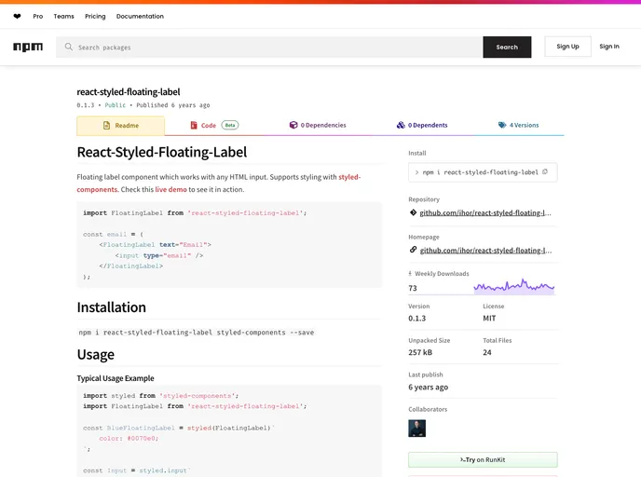Click the heart icon in top bar
This screenshot has width=641, height=477.
tap(17, 17)
